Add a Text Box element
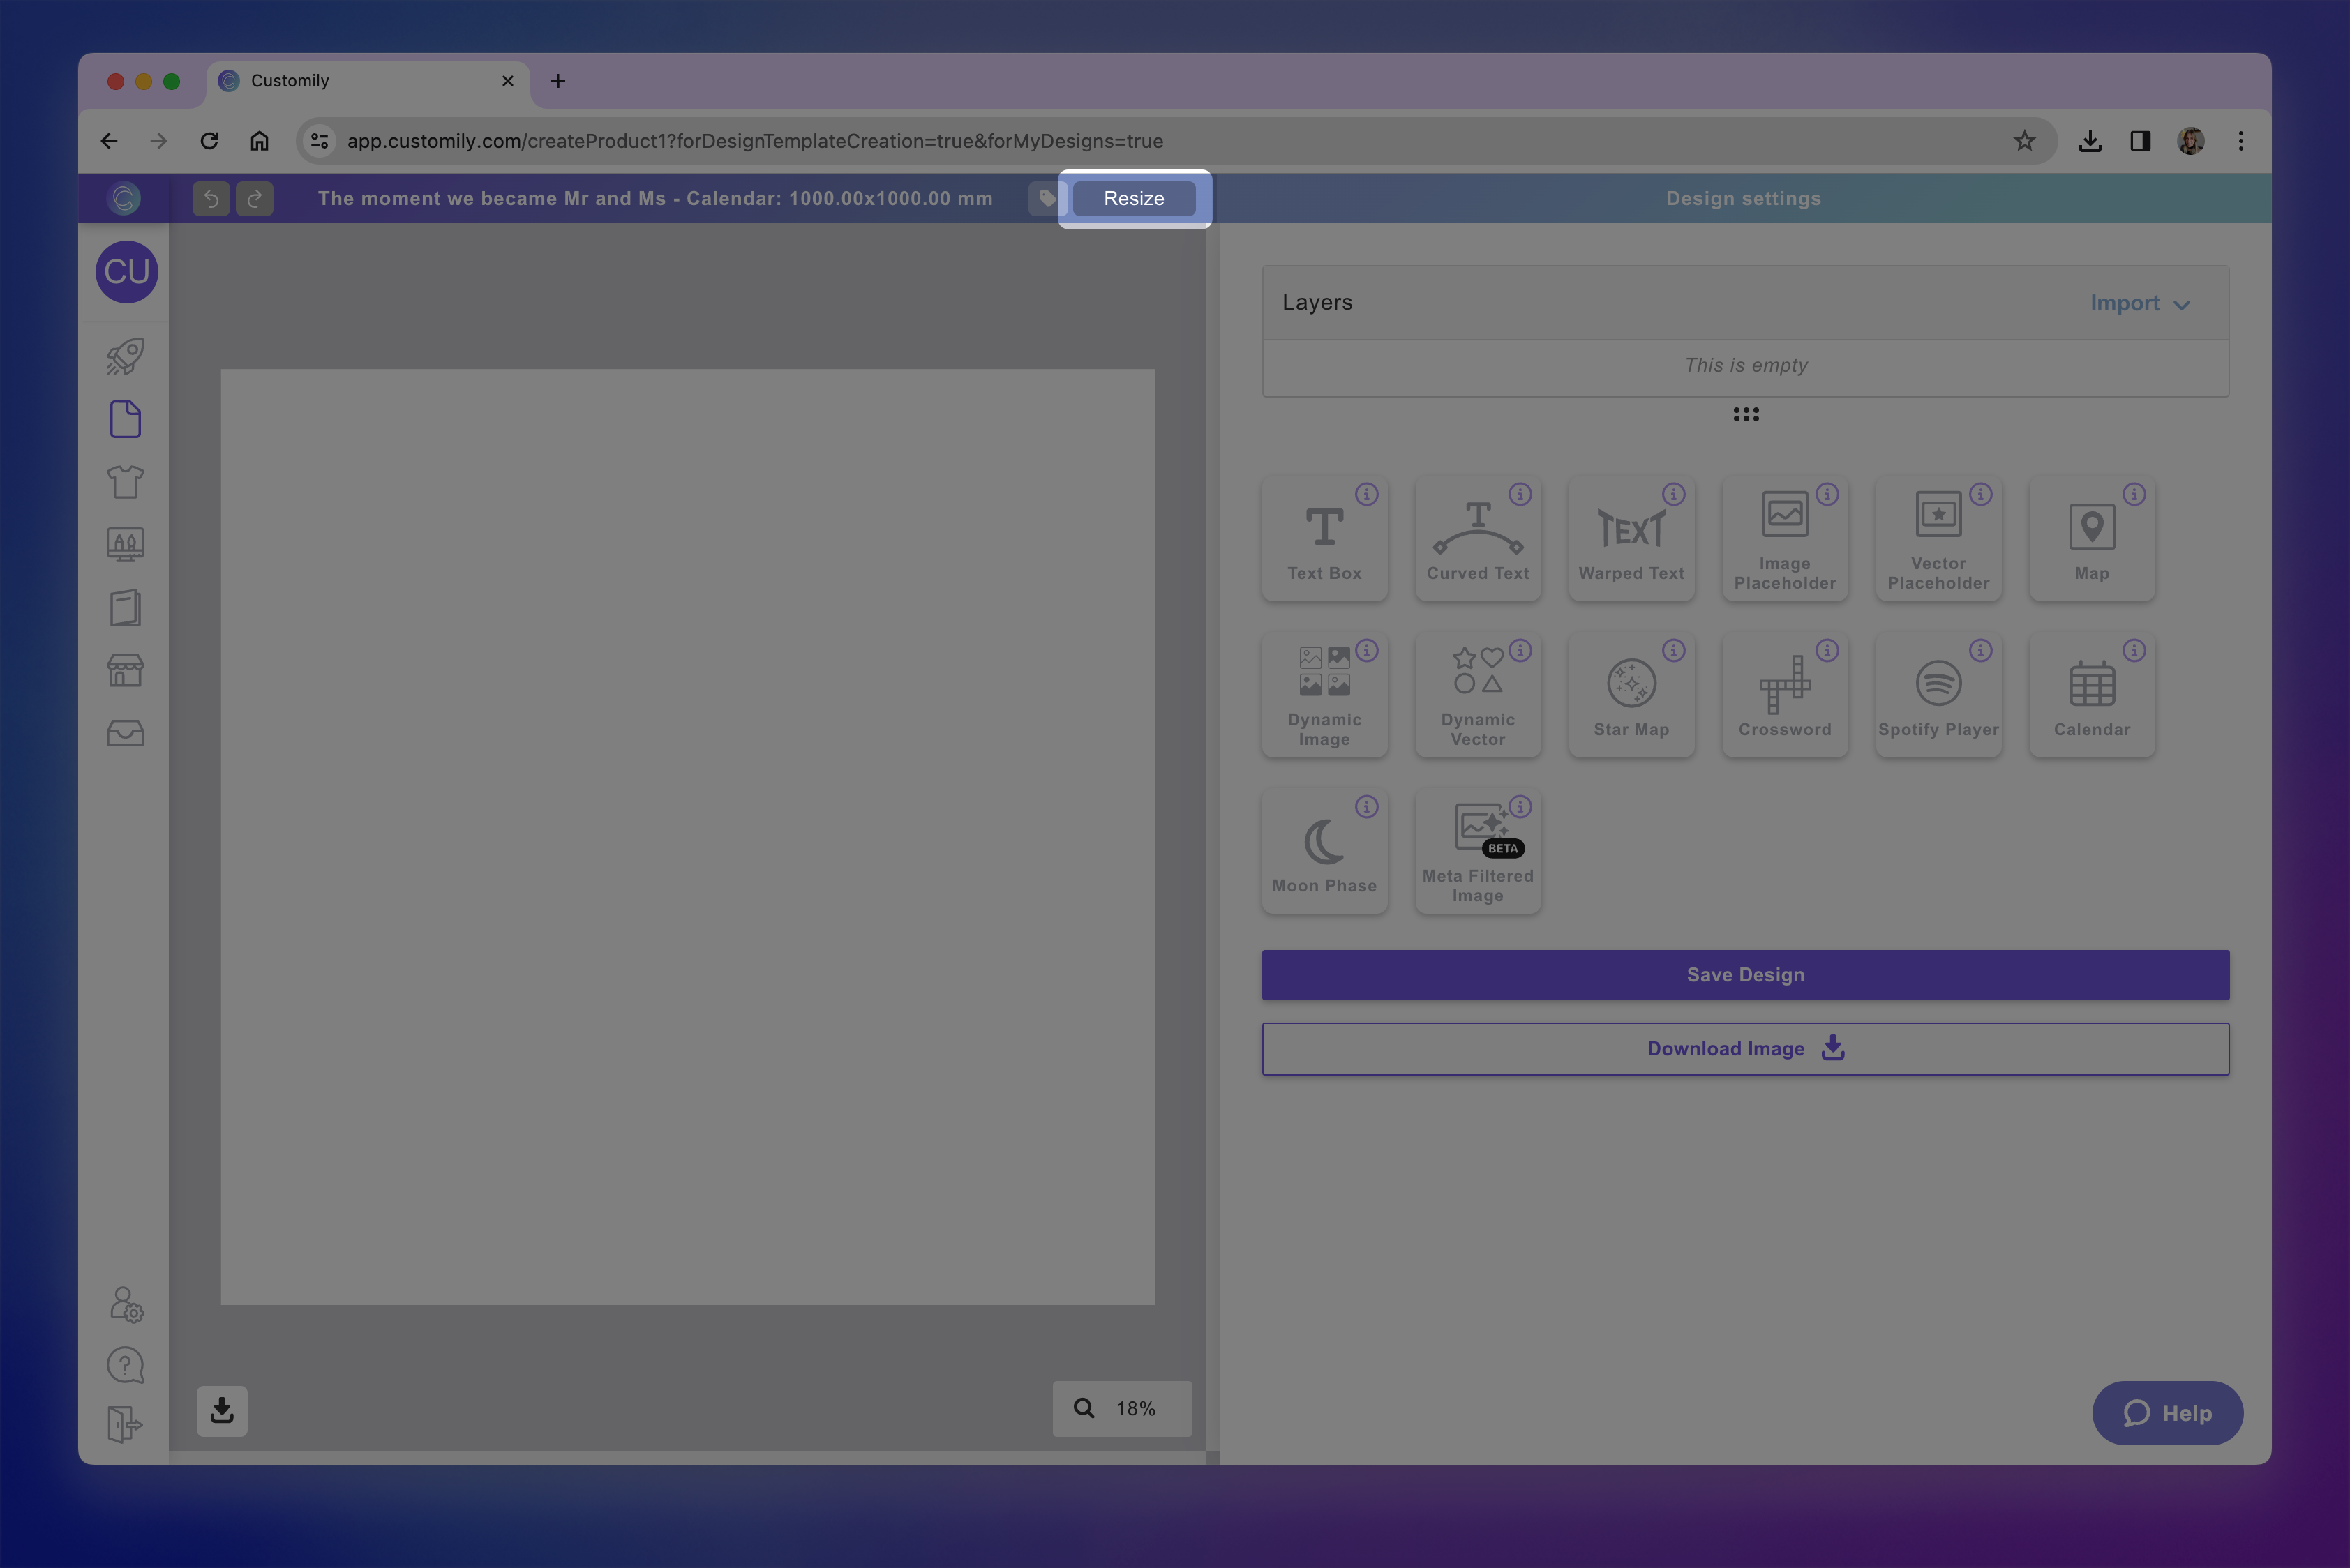 point(1324,539)
